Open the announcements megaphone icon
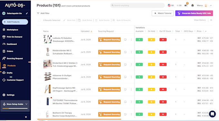Screen dimensions: 219x121 point(186,5)
